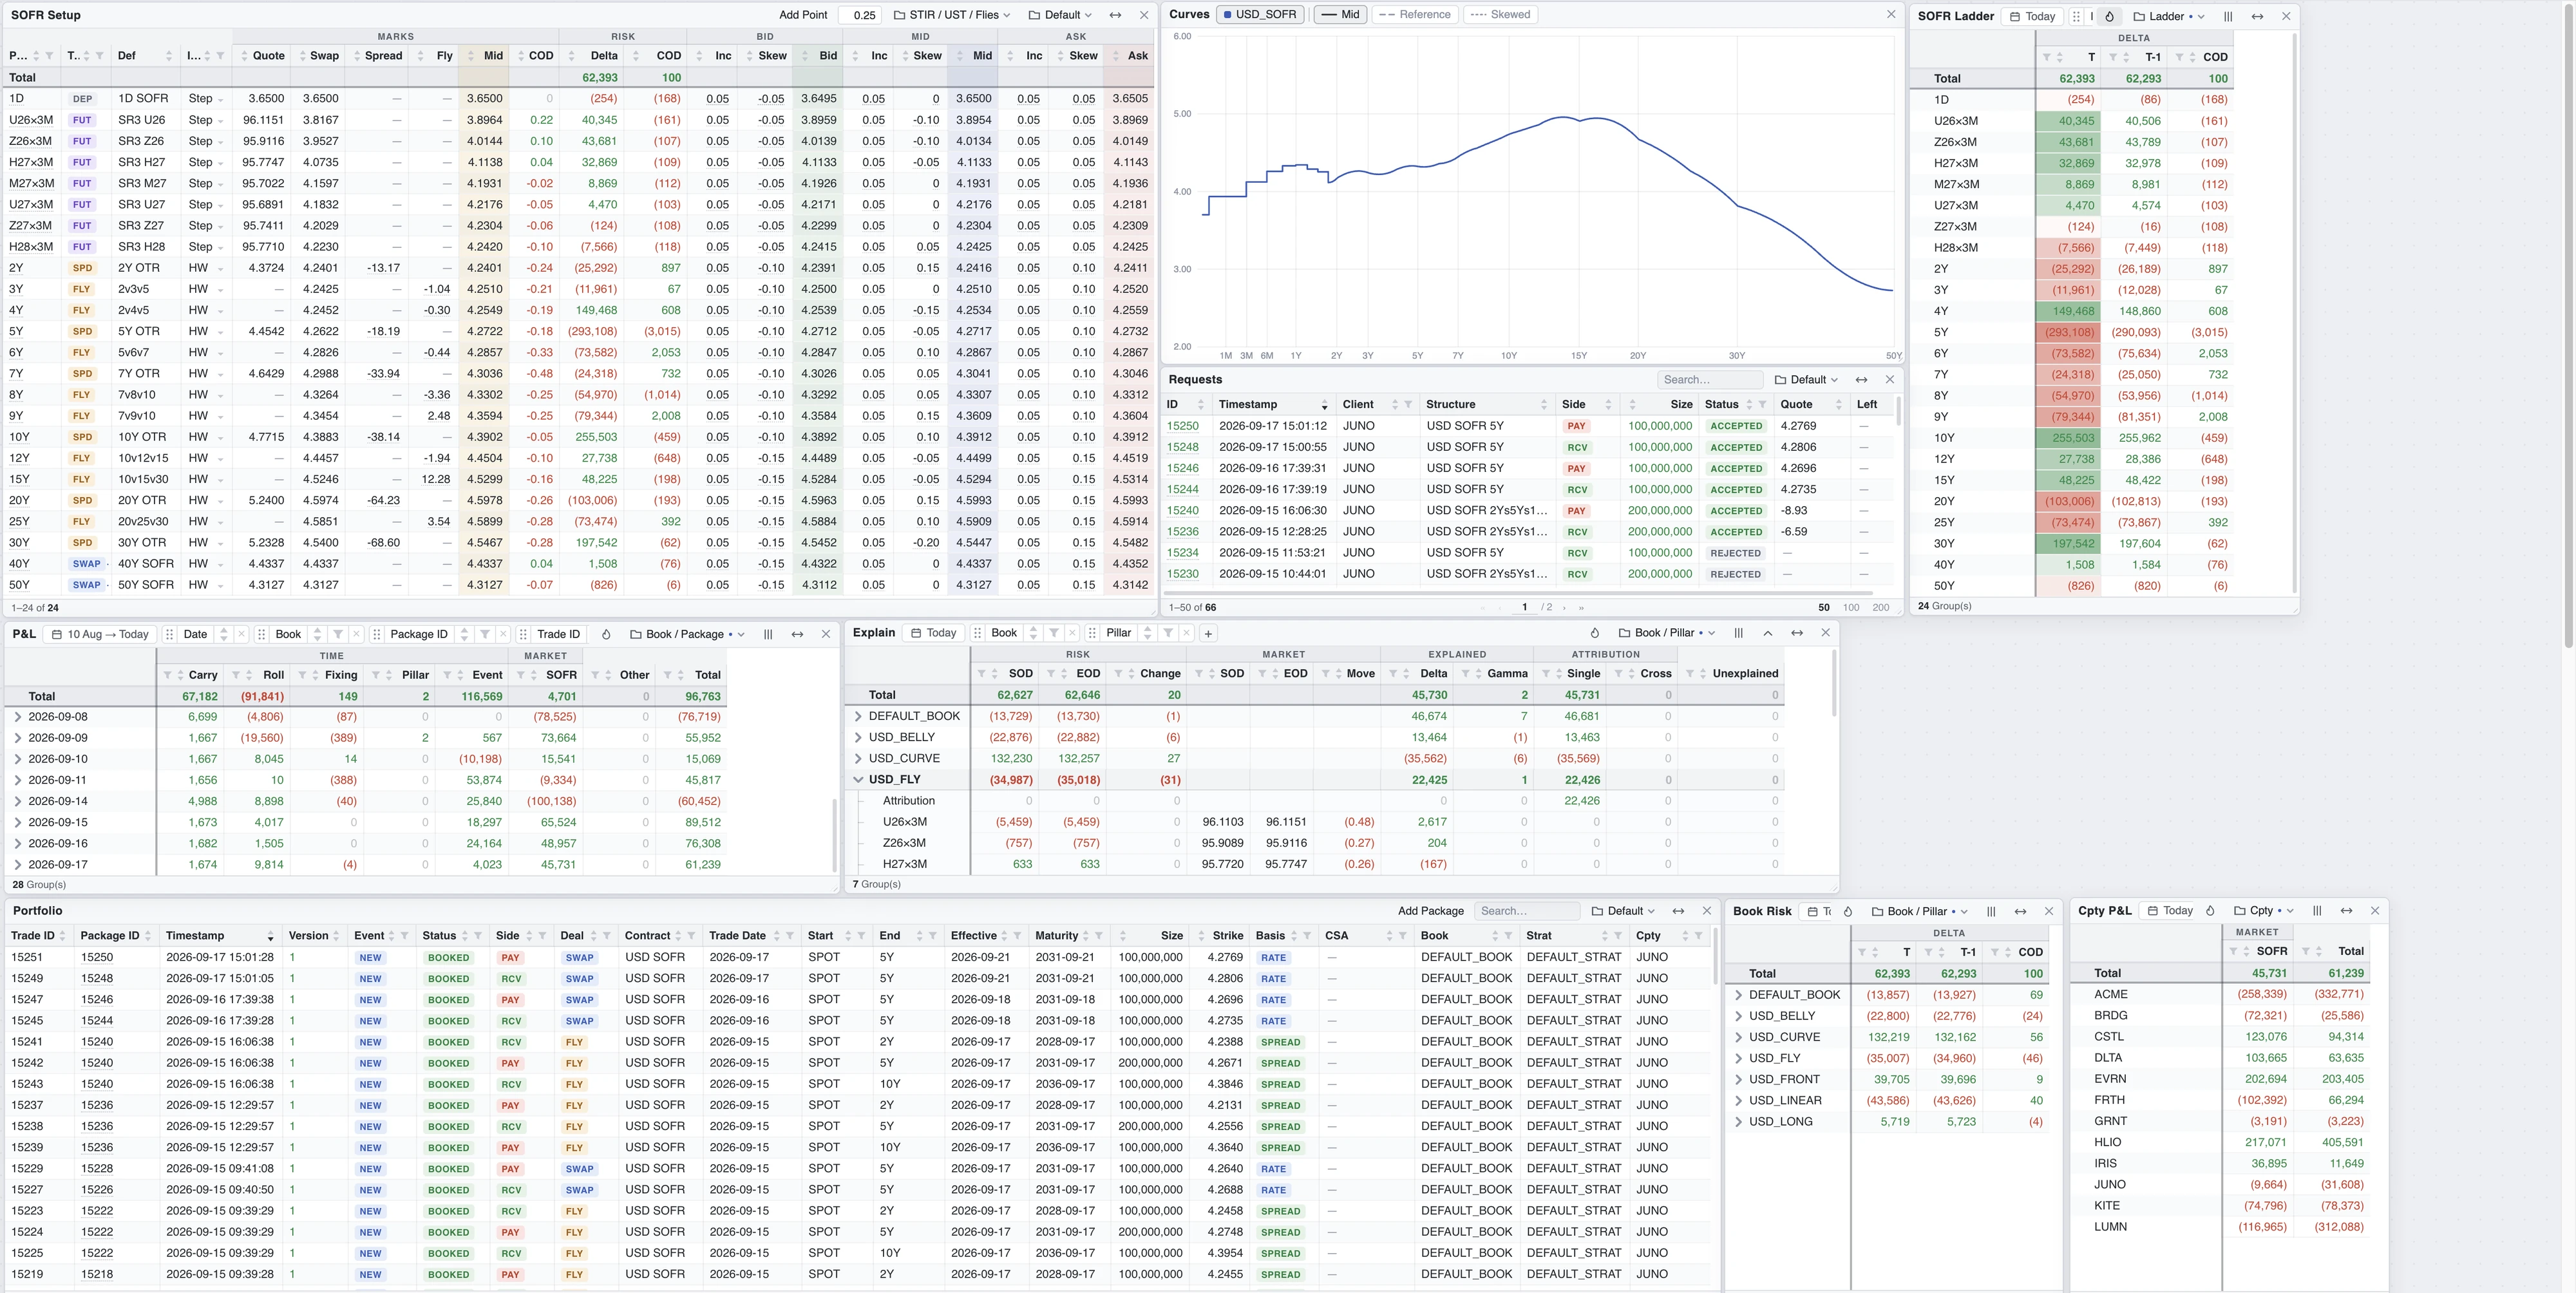Open request ID 15234 link
Image resolution: width=2576 pixels, height=1293 pixels.
tap(1182, 553)
